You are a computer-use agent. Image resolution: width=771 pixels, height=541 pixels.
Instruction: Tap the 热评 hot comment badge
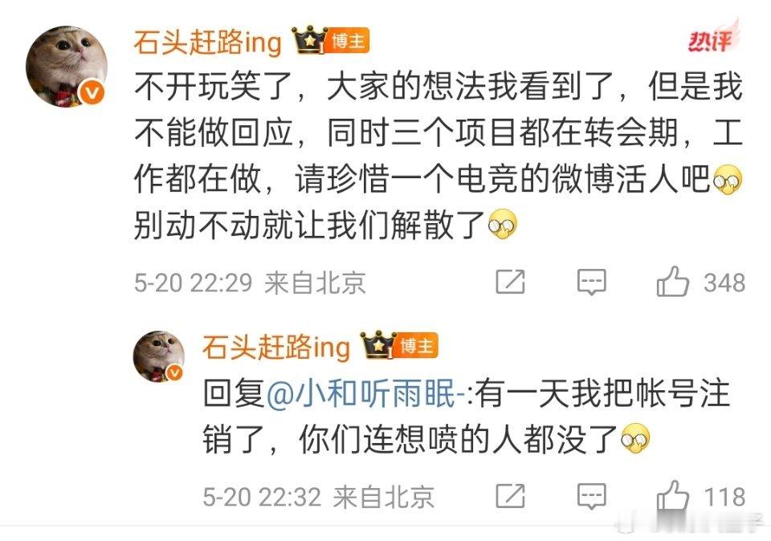click(712, 38)
